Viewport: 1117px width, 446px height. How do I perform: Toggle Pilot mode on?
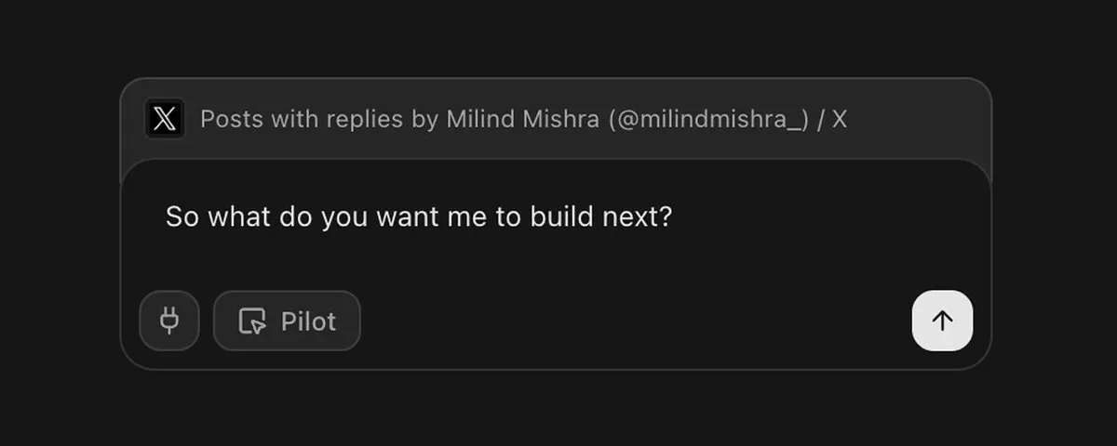tap(287, 321)
